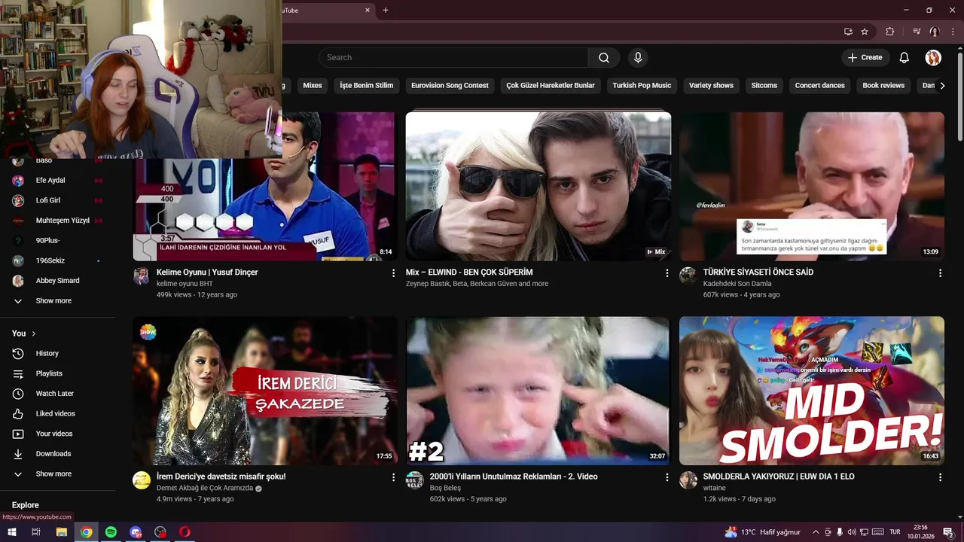964x542 pixels.
Task: Select the İşte Benim Stilim chip
Action: [x=367, y=86]
